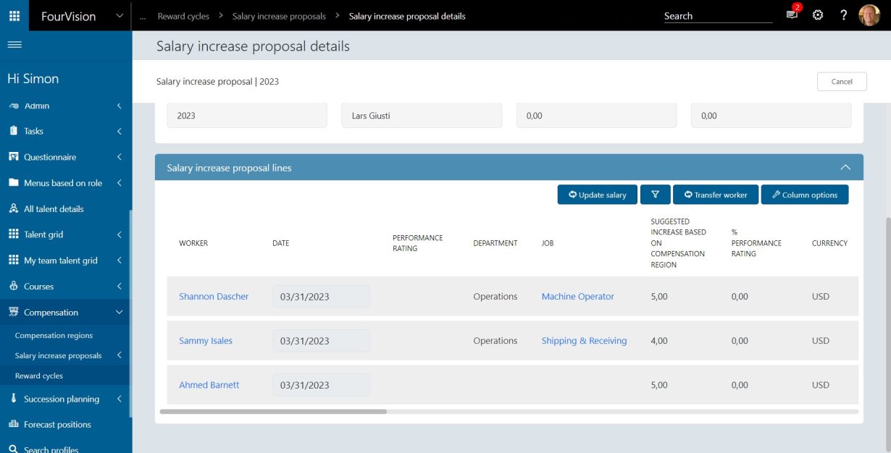Open Column options in the proposal lines toolbar

[x=805, y=194]
